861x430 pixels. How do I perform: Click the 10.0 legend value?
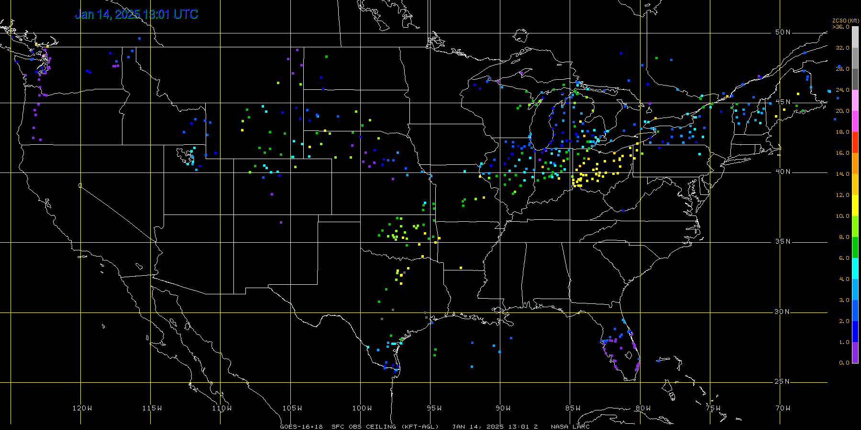pos(843,216)
